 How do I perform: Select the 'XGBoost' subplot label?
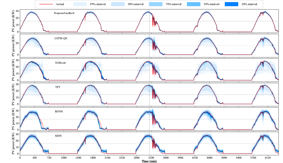tap(60, 62)
